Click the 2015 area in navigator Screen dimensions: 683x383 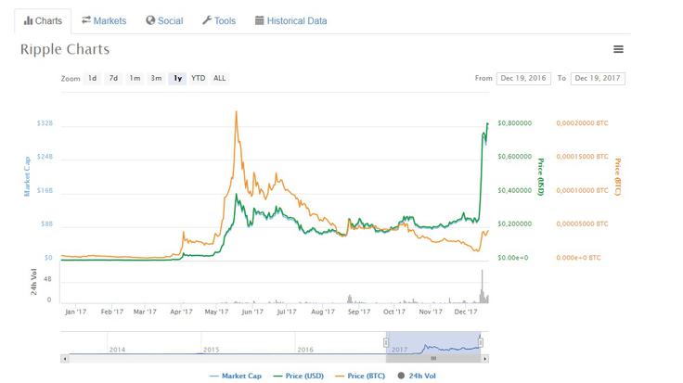[x=212, y=349]
